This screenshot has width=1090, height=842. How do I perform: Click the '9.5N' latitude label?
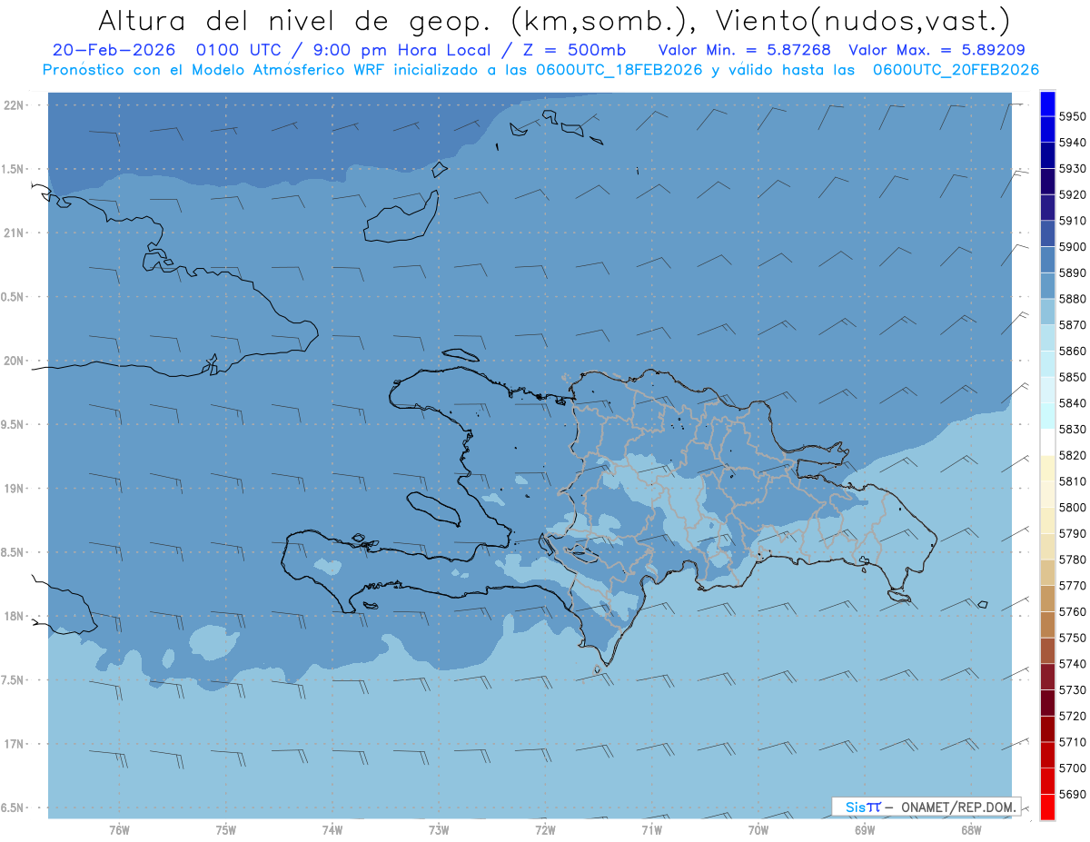pyautogui.click(x=13, y=425)
